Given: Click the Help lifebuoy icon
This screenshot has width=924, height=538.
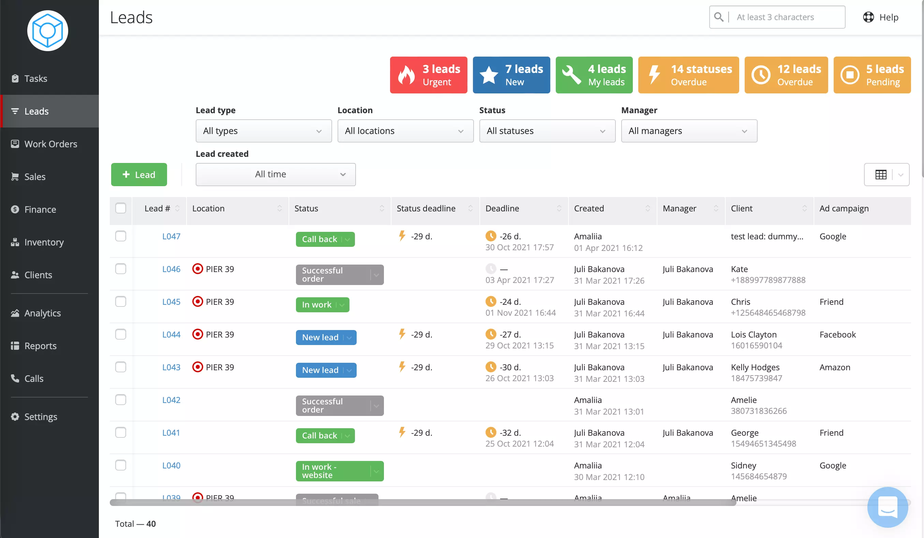Looking at the screenshot, I should [868, 17].
